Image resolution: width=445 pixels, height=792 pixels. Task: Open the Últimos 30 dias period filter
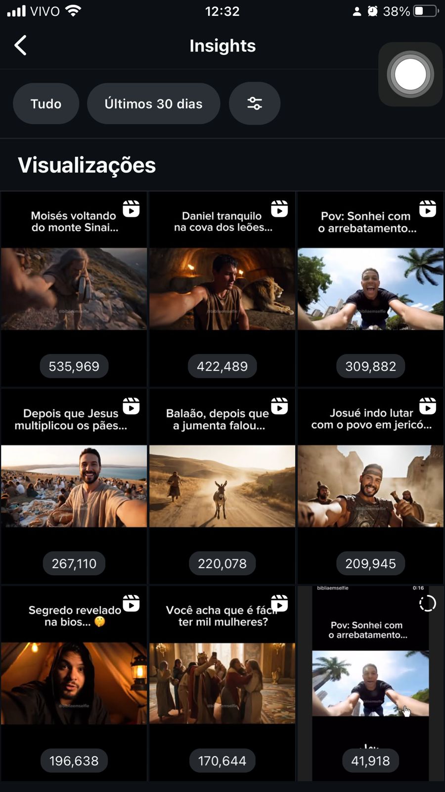tap(153, 103)
